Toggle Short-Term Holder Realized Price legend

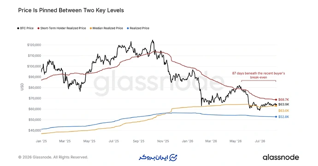(62, 29)
